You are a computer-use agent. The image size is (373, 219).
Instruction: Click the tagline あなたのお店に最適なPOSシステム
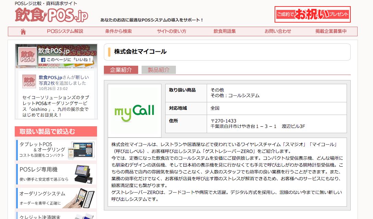[x=152, y=20]
